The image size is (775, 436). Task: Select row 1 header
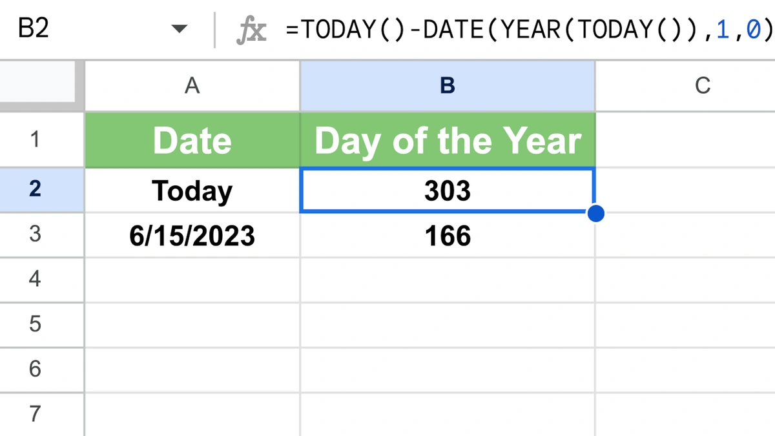click(35, 140)
